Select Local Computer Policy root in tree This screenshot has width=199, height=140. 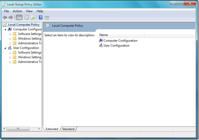point(24,24)
